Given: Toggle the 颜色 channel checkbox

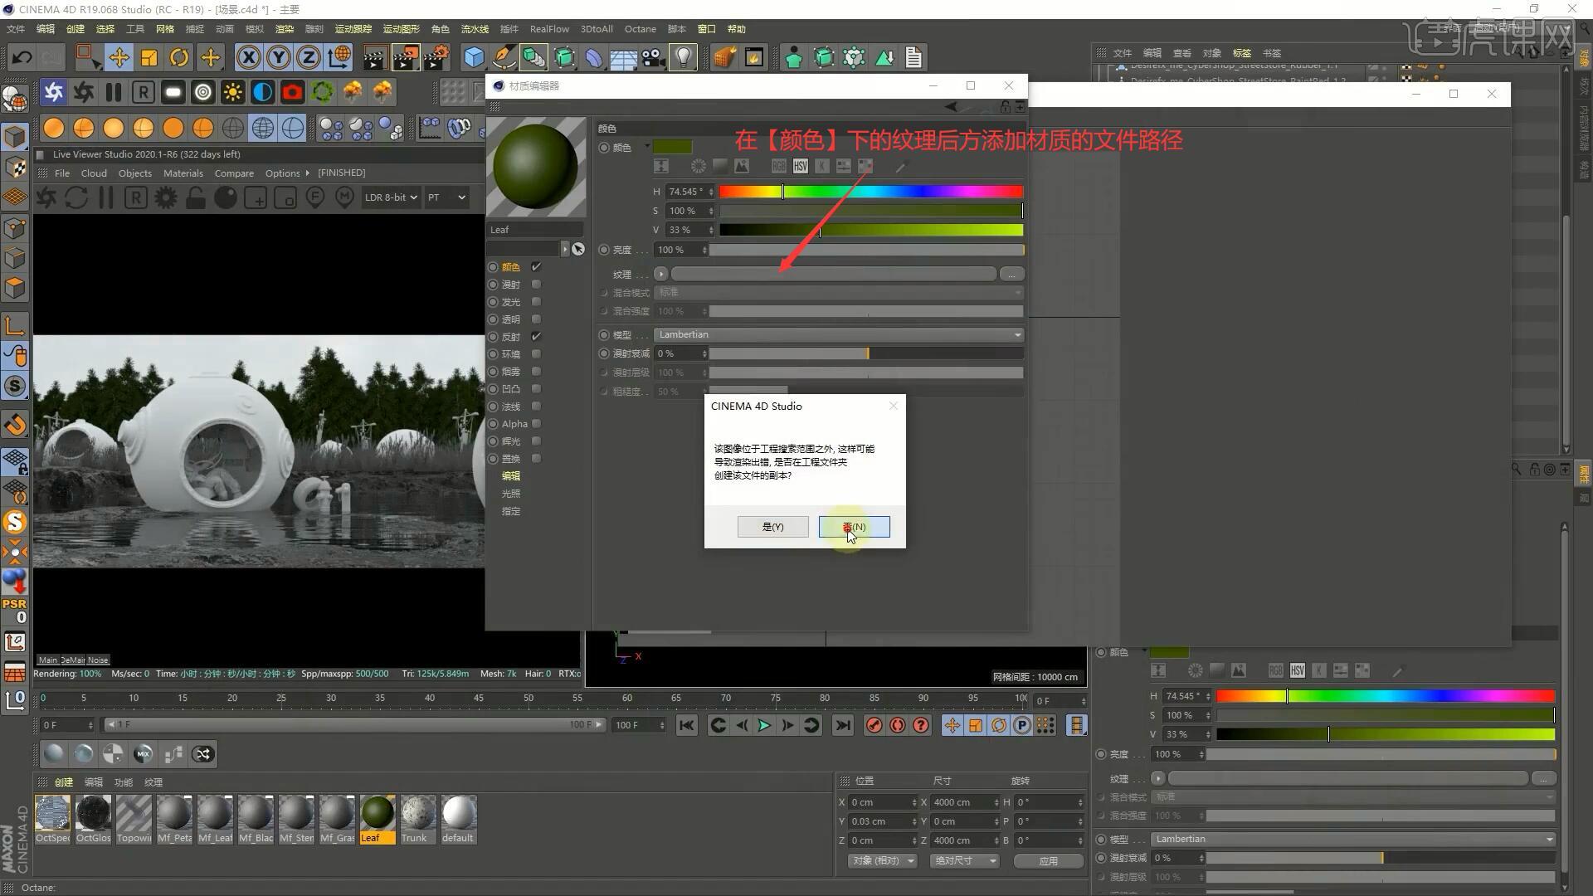Looking at the screenshot, I should click(536, 267).
